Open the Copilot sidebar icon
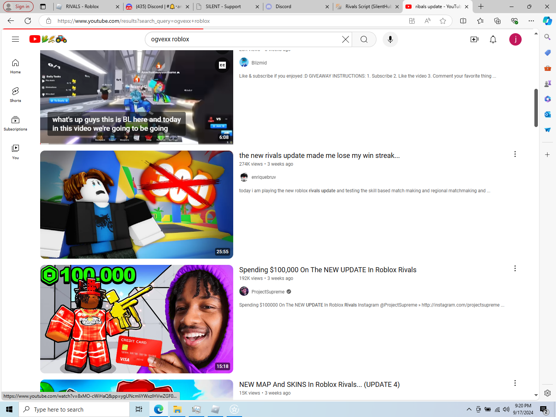Image resolution: width=556 pixels, height=417 pixels. coord(548,21)
